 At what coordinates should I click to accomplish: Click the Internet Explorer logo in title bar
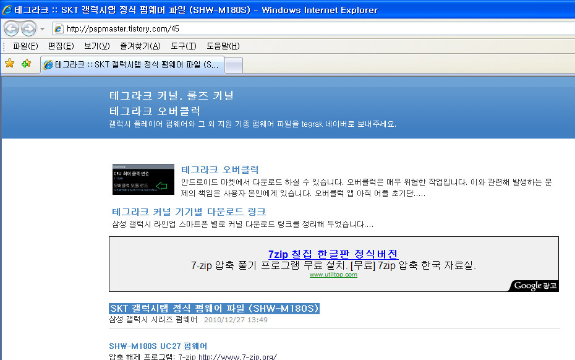pos(7,9)
